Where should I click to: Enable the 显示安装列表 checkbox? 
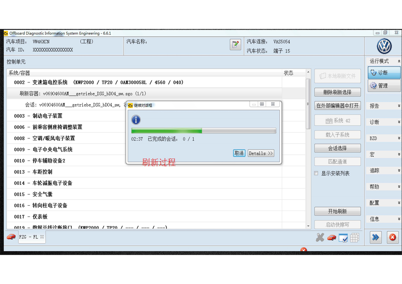(x=316, y=173)
